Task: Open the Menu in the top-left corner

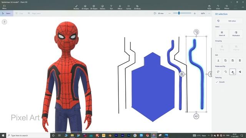Action: click(x=4, y=7)
